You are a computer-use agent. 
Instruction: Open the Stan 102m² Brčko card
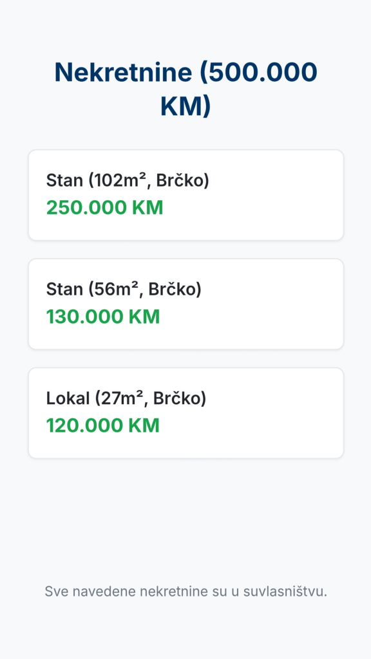pyautogui.click(x=186, y=195)
